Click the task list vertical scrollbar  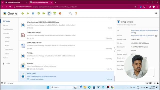coord(114,78)
